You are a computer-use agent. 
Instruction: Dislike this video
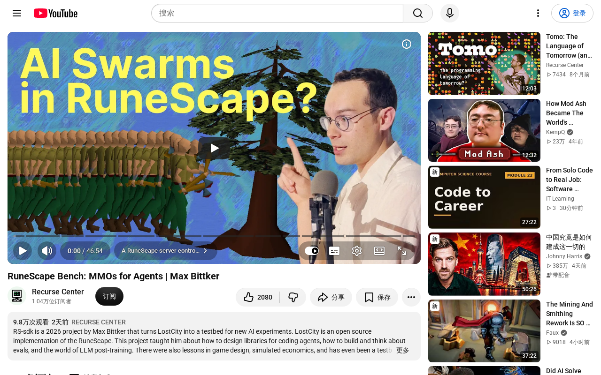tap(293, 297)
